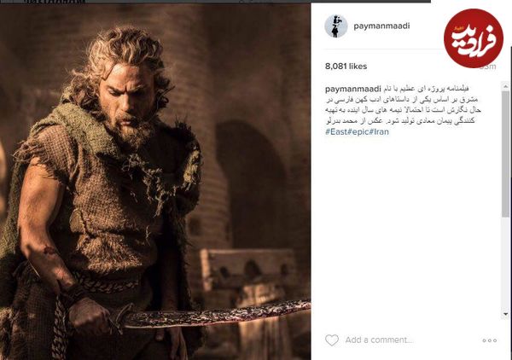Viewport: 512px width, 360px height.
Task: Click the Persian caption text block
Action: (x=404, y=105)
